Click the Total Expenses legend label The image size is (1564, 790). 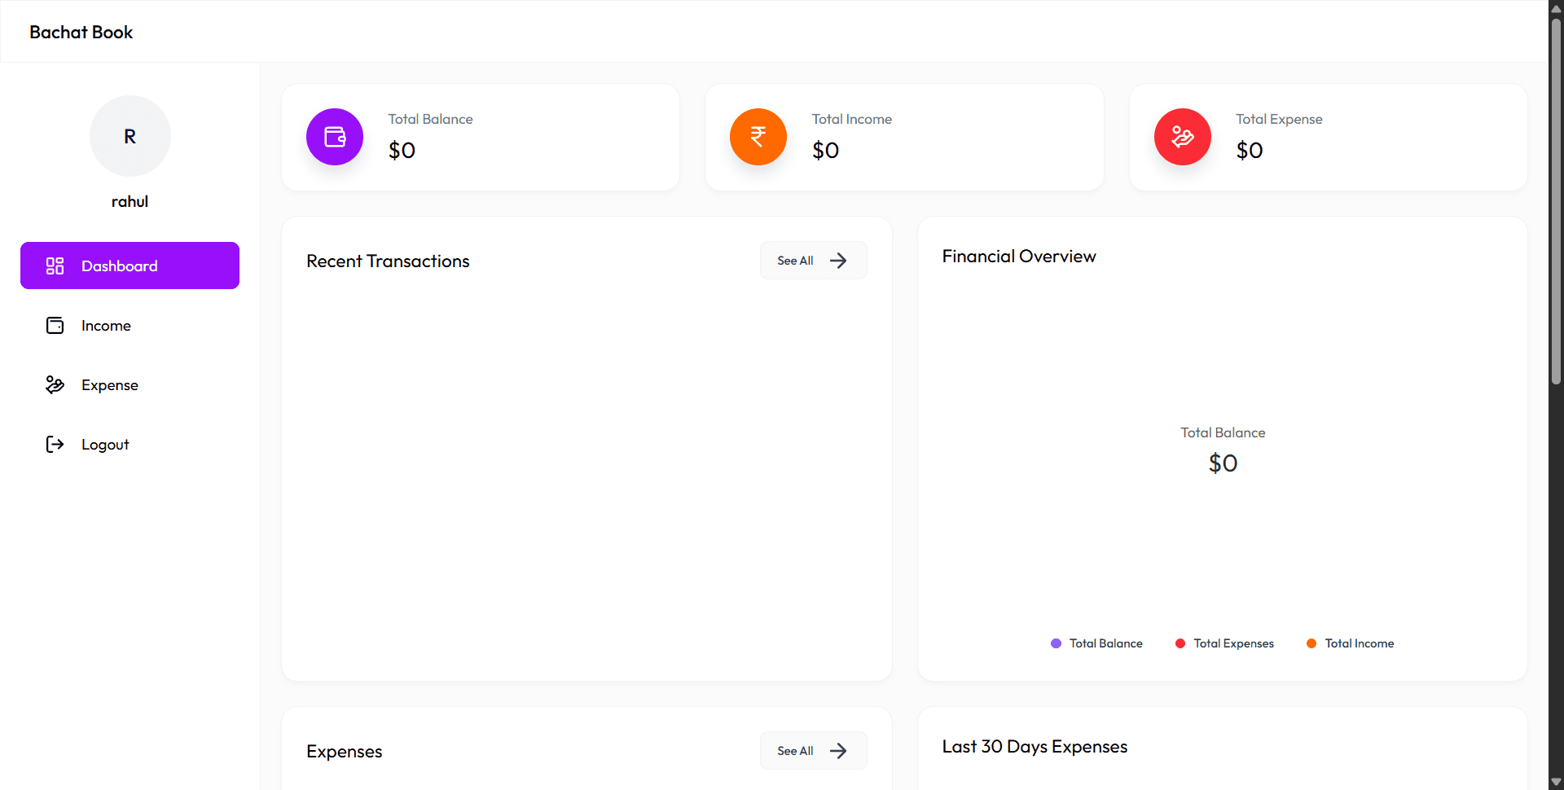click(1233, 643)
